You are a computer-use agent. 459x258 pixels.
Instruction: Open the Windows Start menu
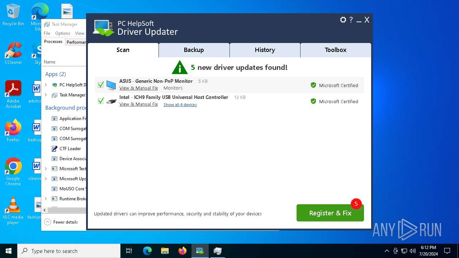(9, 251)
